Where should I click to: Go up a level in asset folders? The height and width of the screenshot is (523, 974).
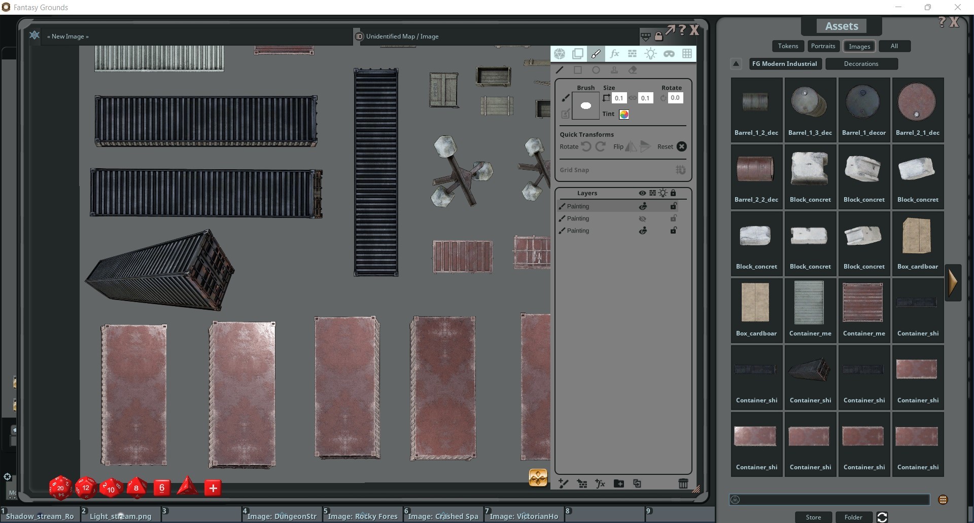(736, 64)
